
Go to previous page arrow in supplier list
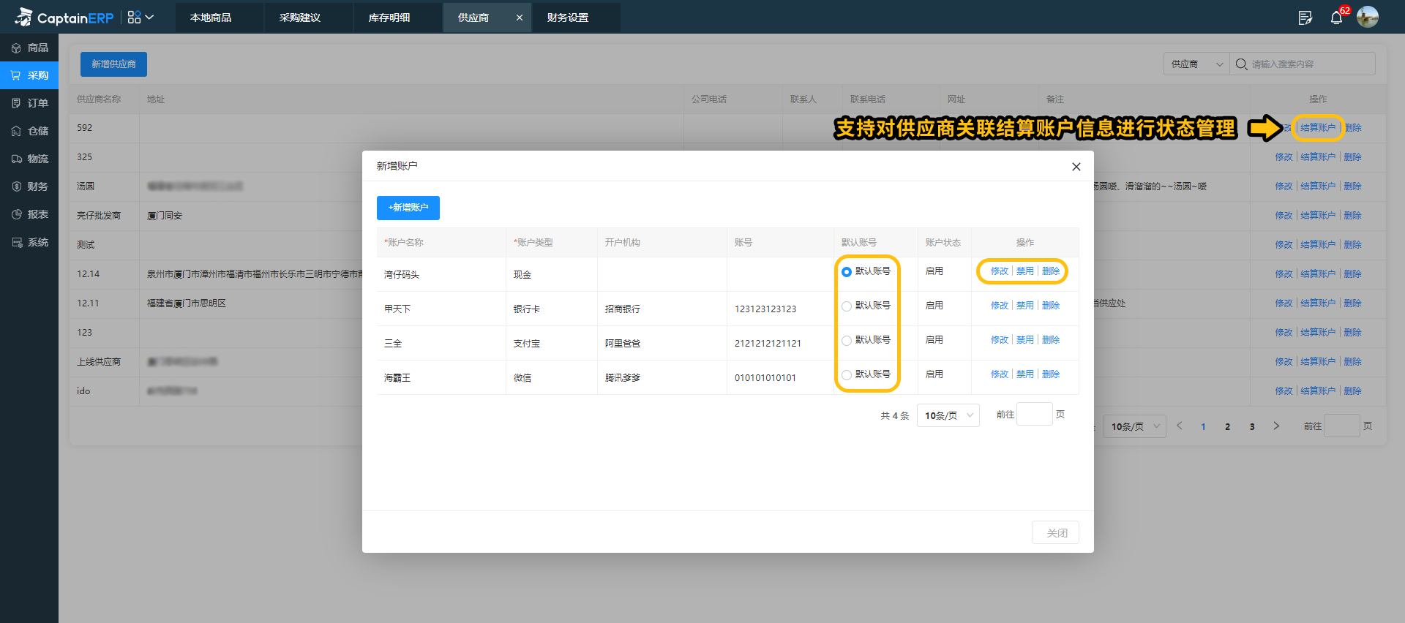click(1179, 426)
